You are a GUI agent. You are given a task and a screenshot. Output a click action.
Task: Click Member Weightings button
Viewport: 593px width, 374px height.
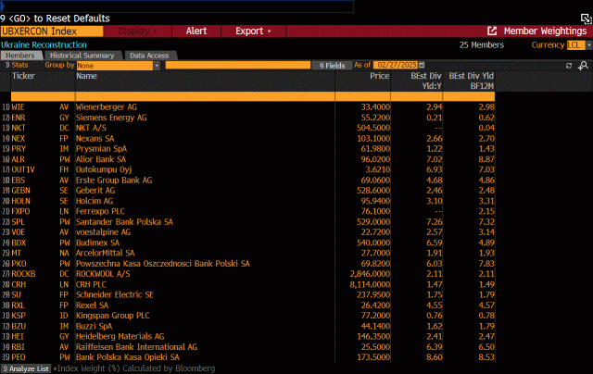click(545, 31)
